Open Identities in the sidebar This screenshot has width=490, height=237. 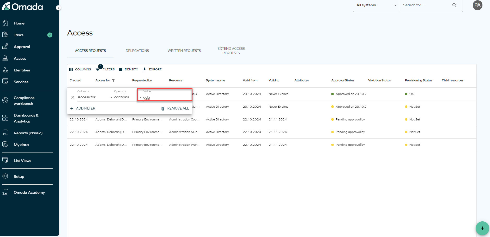click(x=22, y=70)
